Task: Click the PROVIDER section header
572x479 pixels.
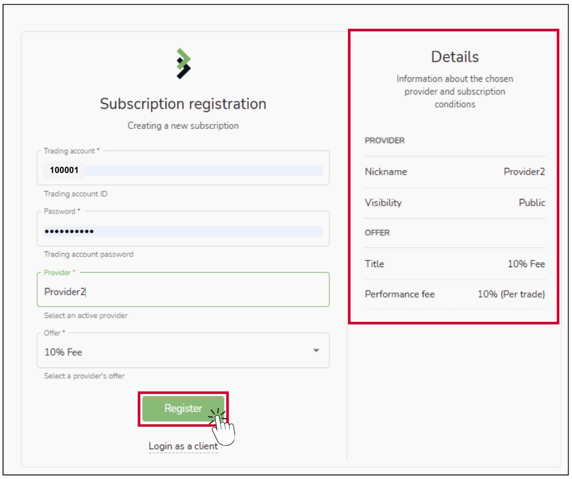Action: point(385,140)
